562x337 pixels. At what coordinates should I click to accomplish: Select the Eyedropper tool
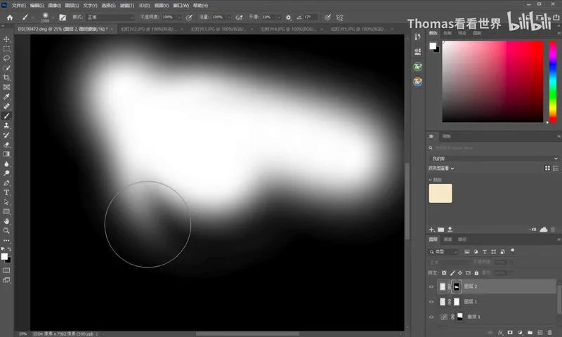6,97
